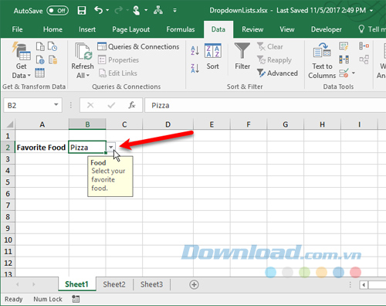The height and width of the screenshot is (306, 386).
Task: Open the File tab
Action: click(17, 29)
